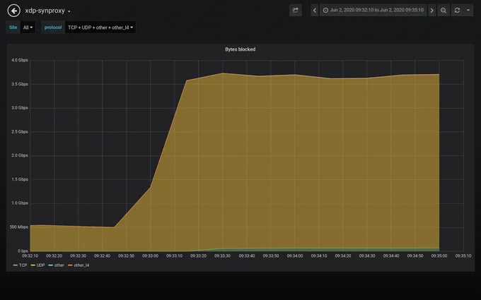Click the 09:32:10 x-axis time label

coord(30,256)
